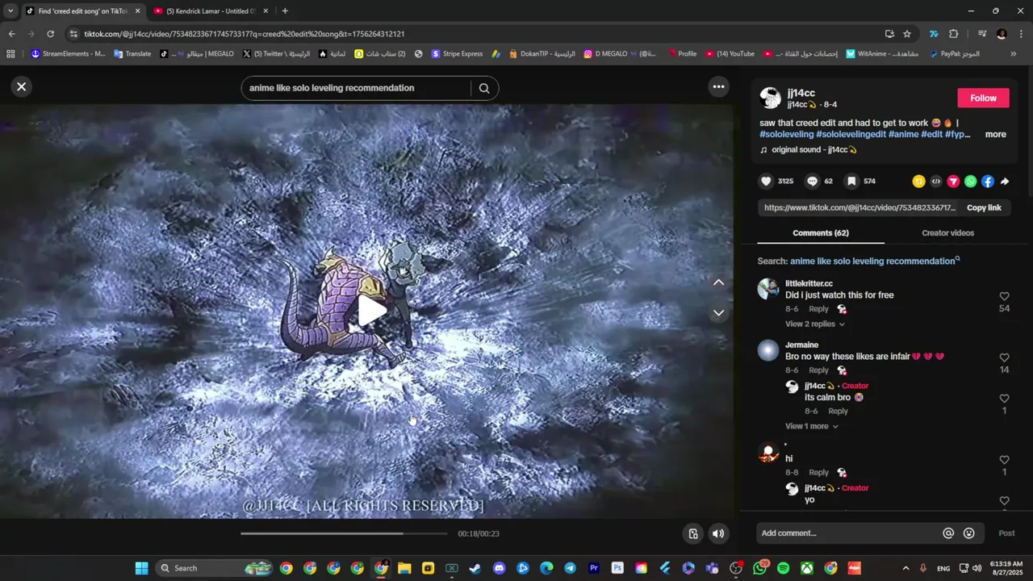Open more share options arrow
The width and height of the screenshot is (1033, 581).
tap(1005, 182)
